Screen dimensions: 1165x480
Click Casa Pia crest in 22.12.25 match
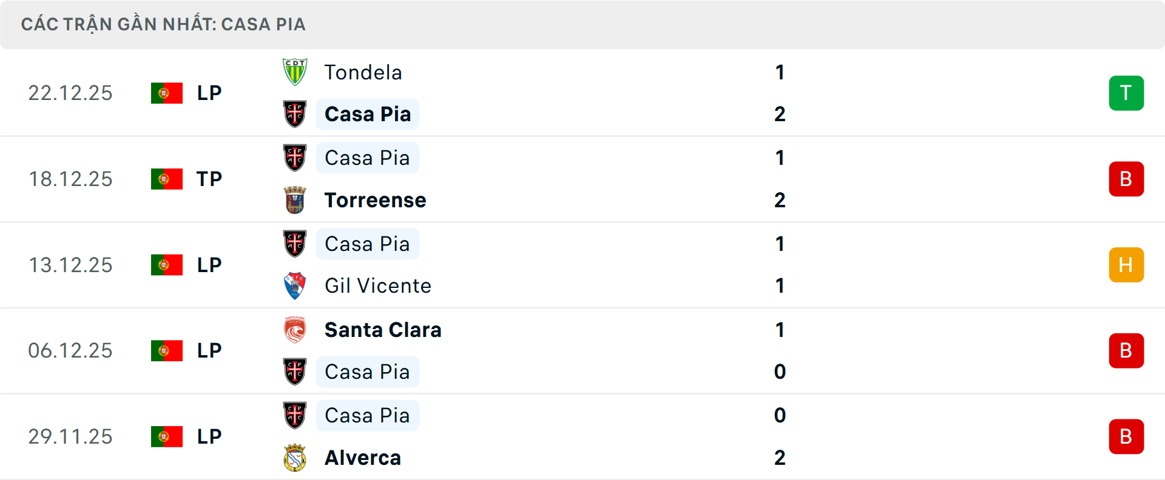[x=295, y=114]
